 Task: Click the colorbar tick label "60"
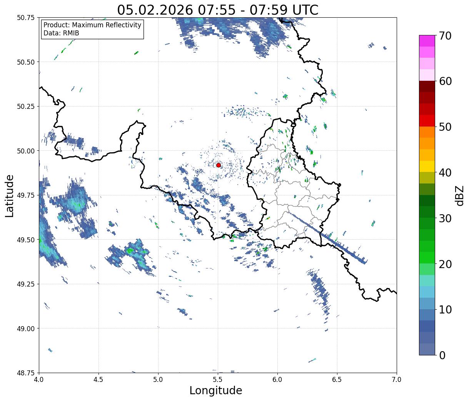coord(445,81)
